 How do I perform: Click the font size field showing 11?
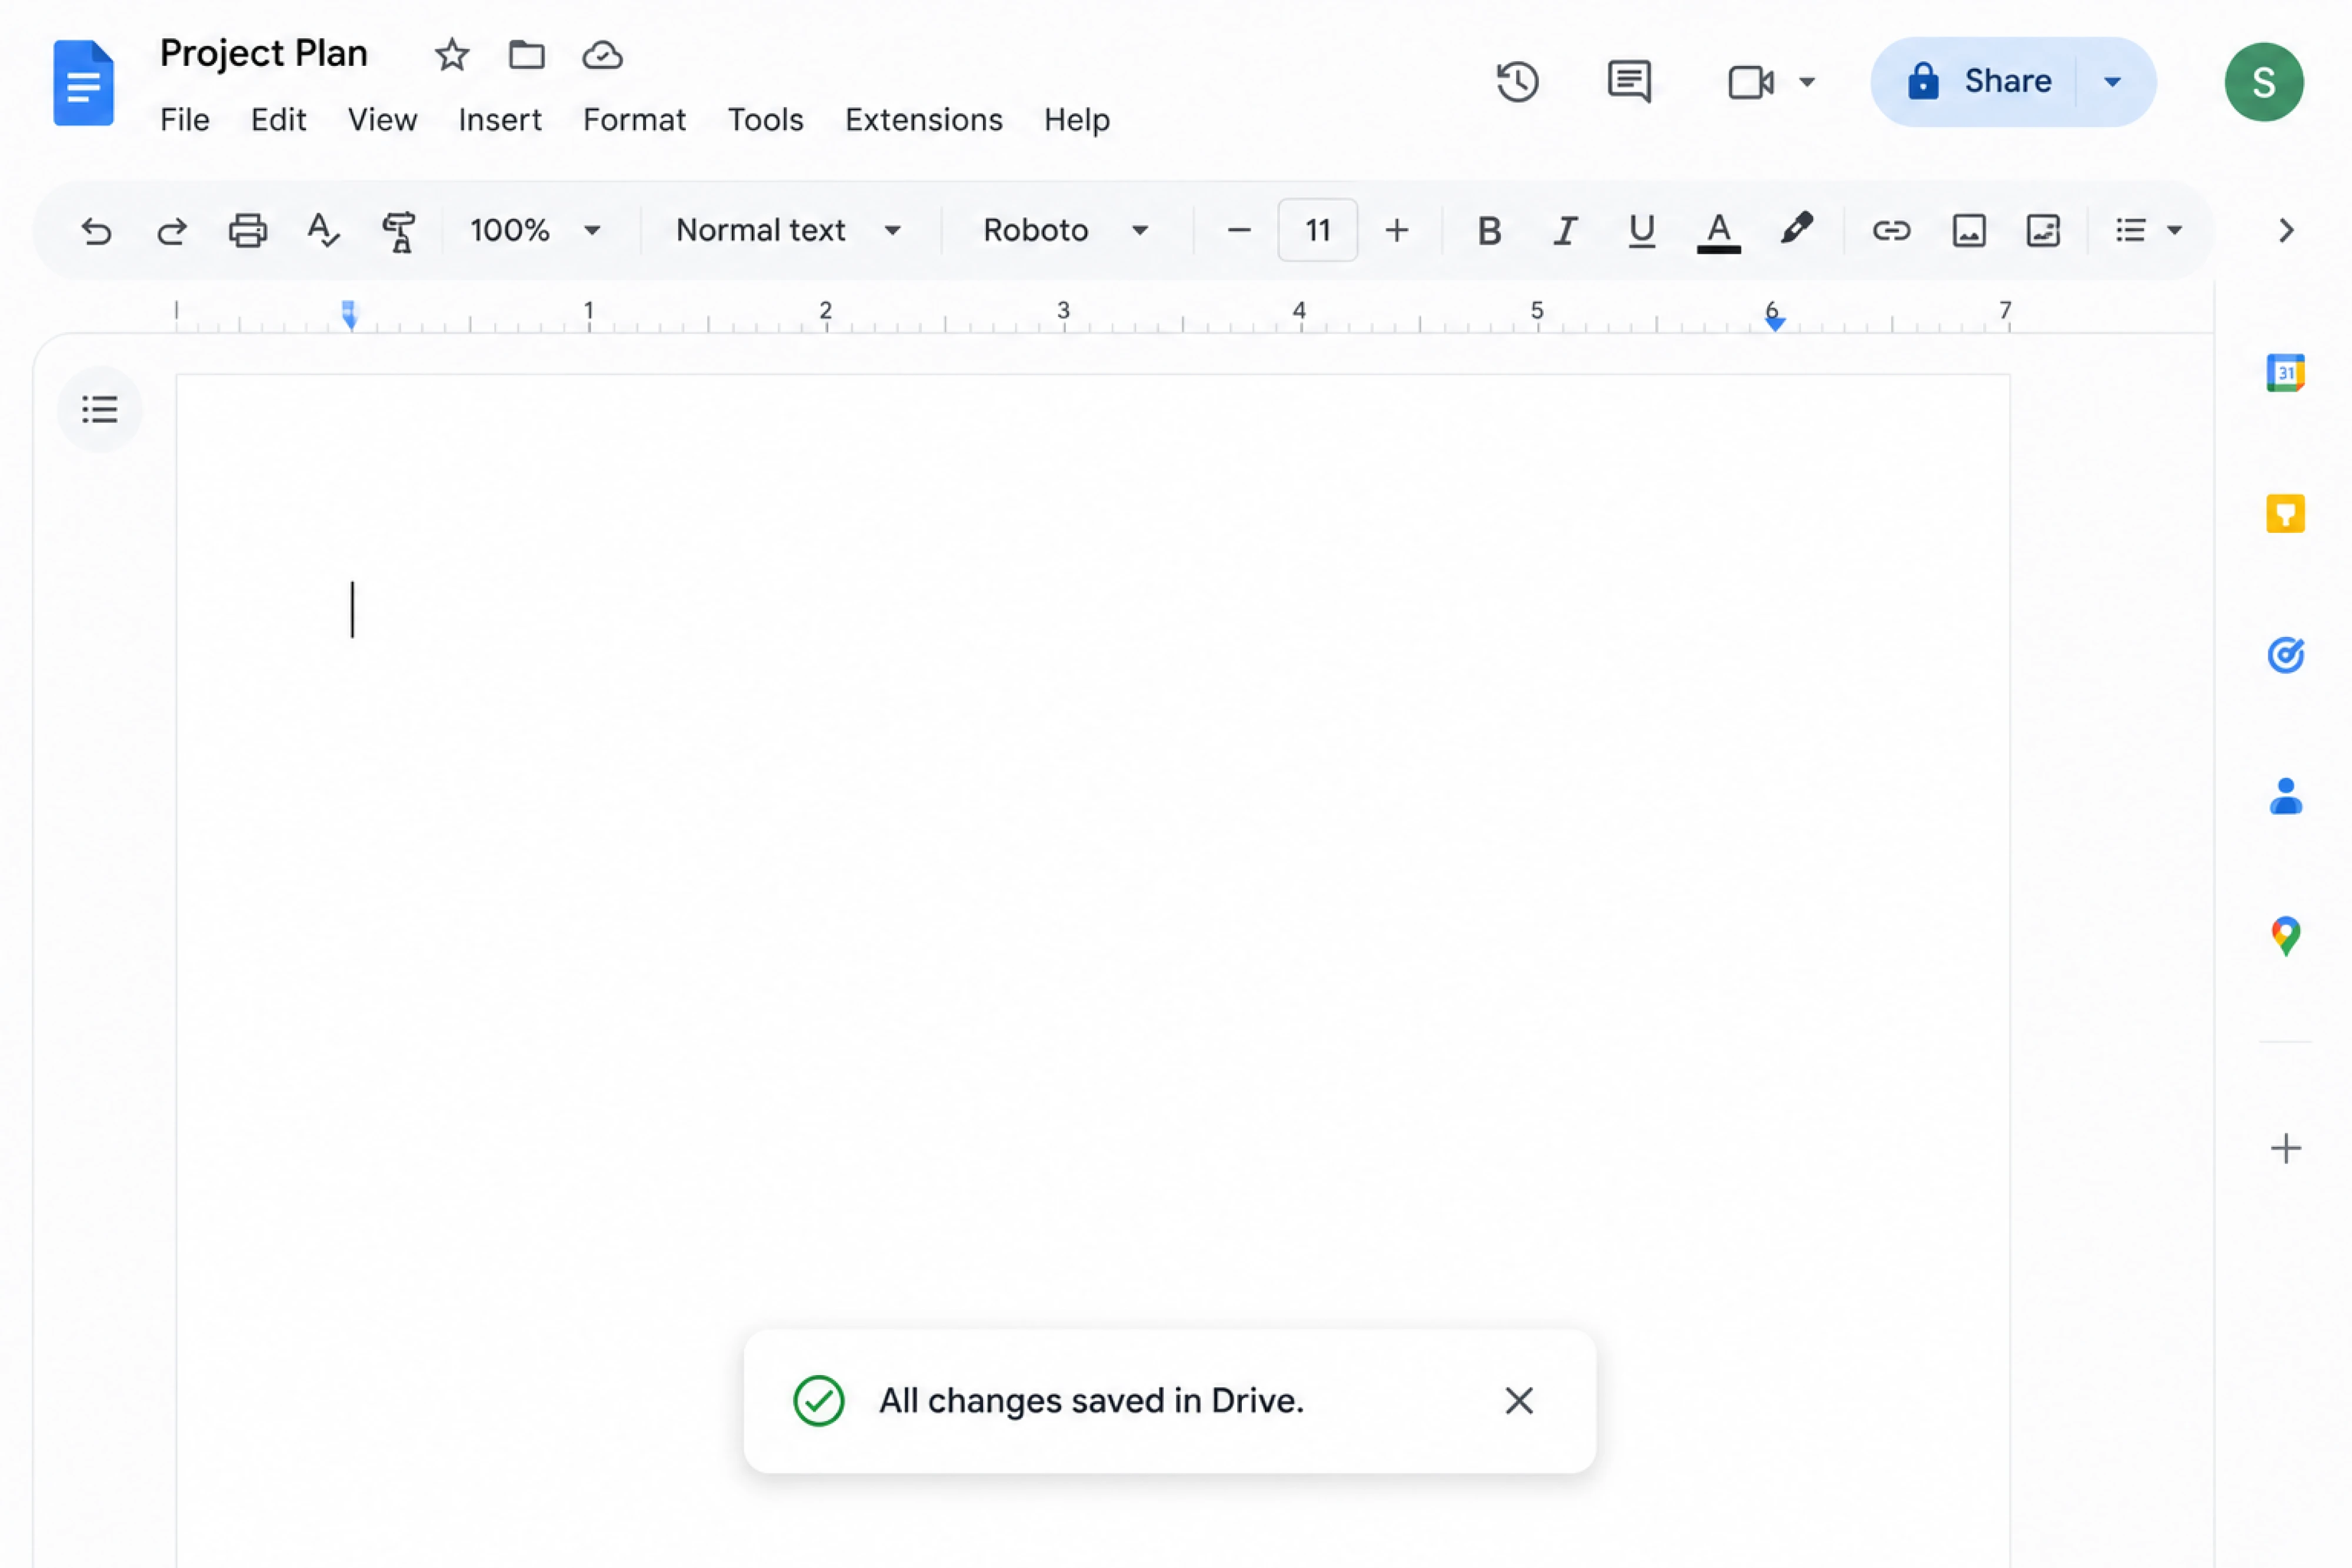point(1318,231)
